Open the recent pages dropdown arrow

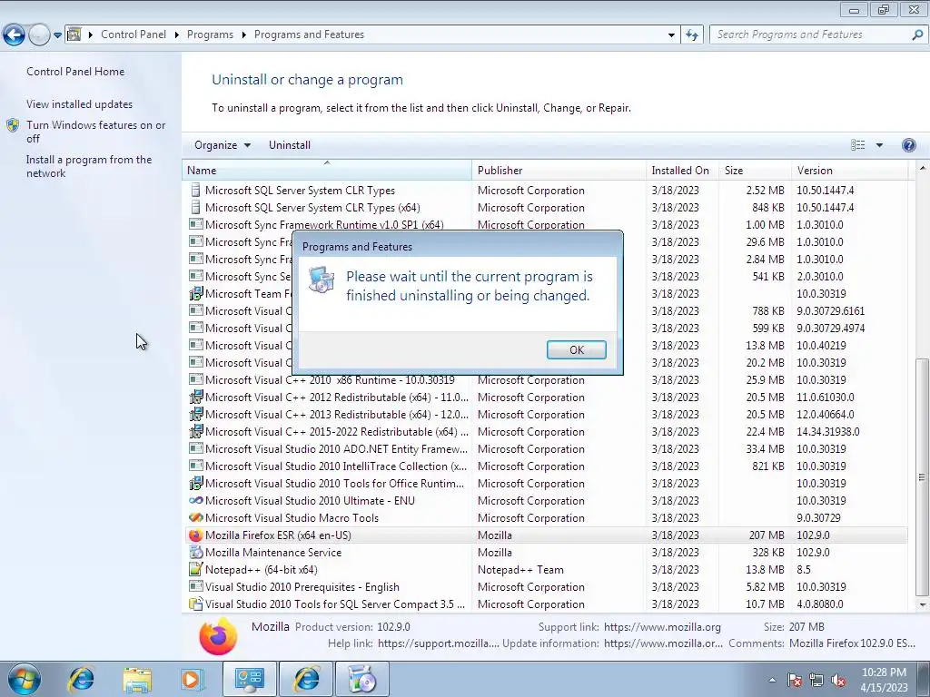[x=57, y=35]
